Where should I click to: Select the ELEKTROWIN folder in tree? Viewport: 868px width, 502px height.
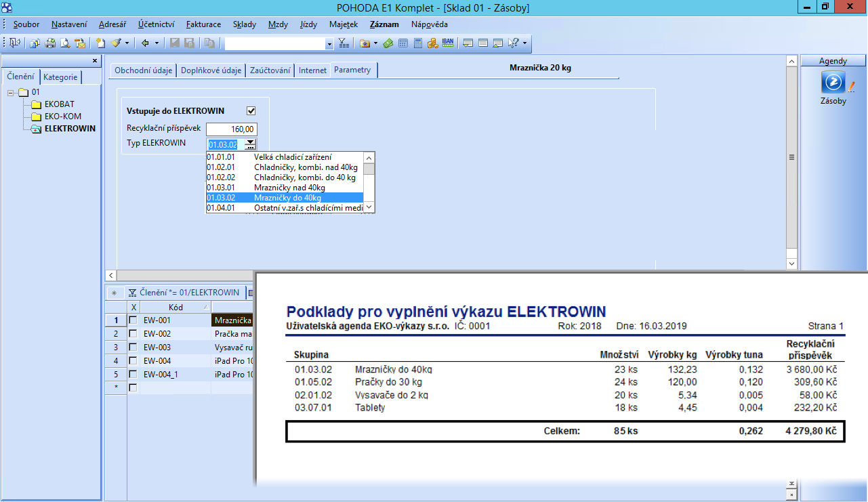click(70, 129)
